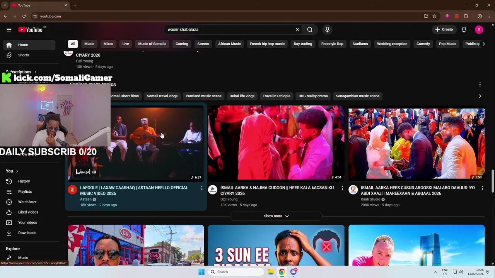
Task: Click the magnifier search button
Action: click(x=310, y=30)
